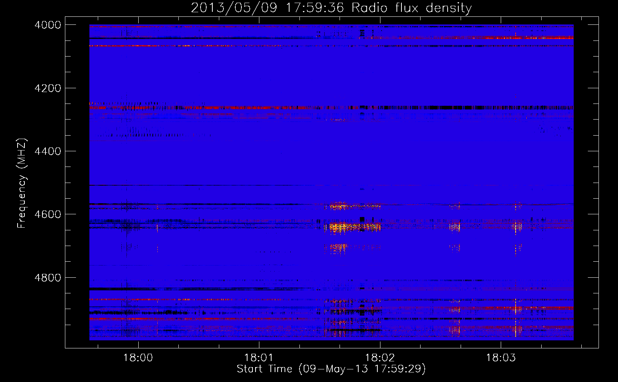Select the "Frequency (MHZ)" axis label

tap(22, 183)
